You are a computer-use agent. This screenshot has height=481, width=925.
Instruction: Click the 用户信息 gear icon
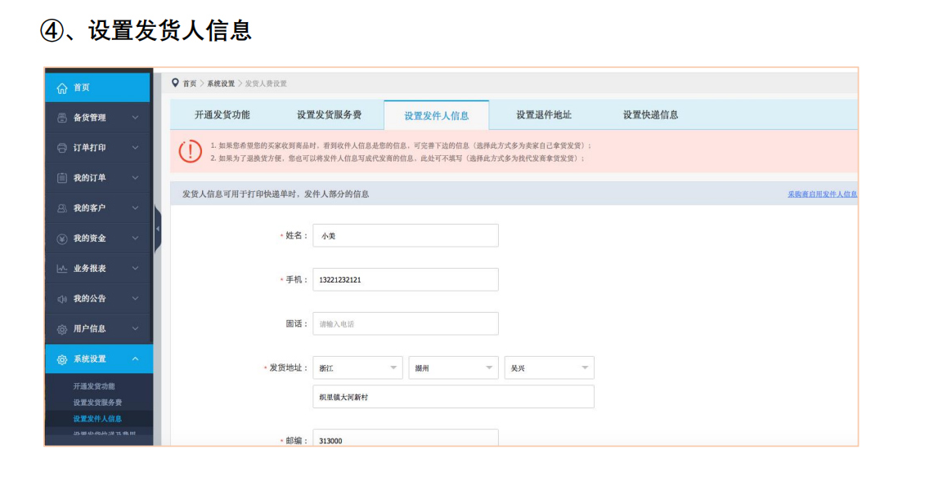pyautogui.click(x=62, y=329)
